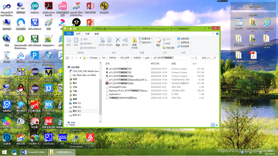Open the Windows Start button
The width and height of the screenshot is (278, 156).
pyautogui.click(x=4, y=152)
